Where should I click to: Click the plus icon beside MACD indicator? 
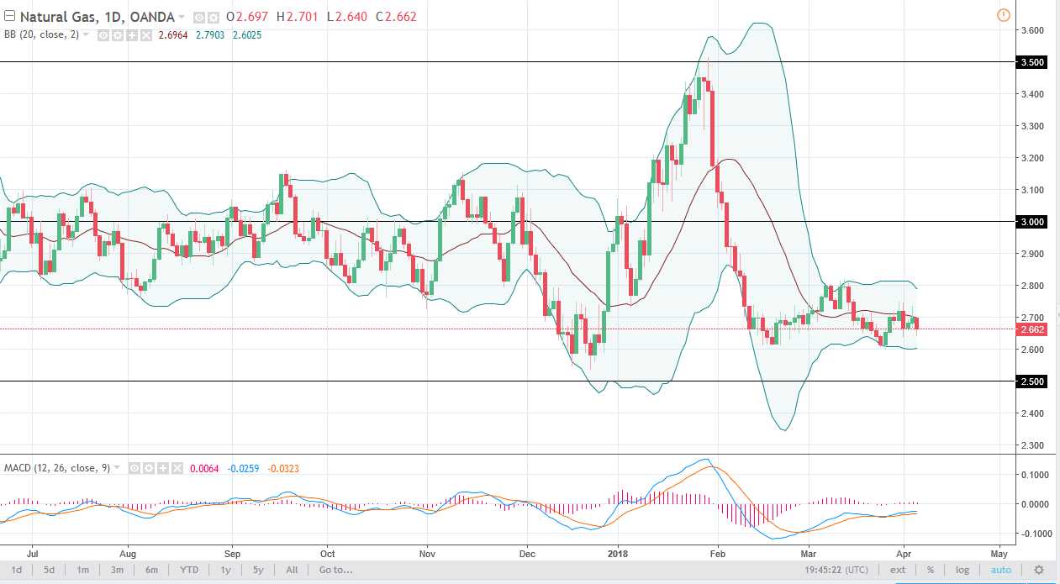coord(161,468)
